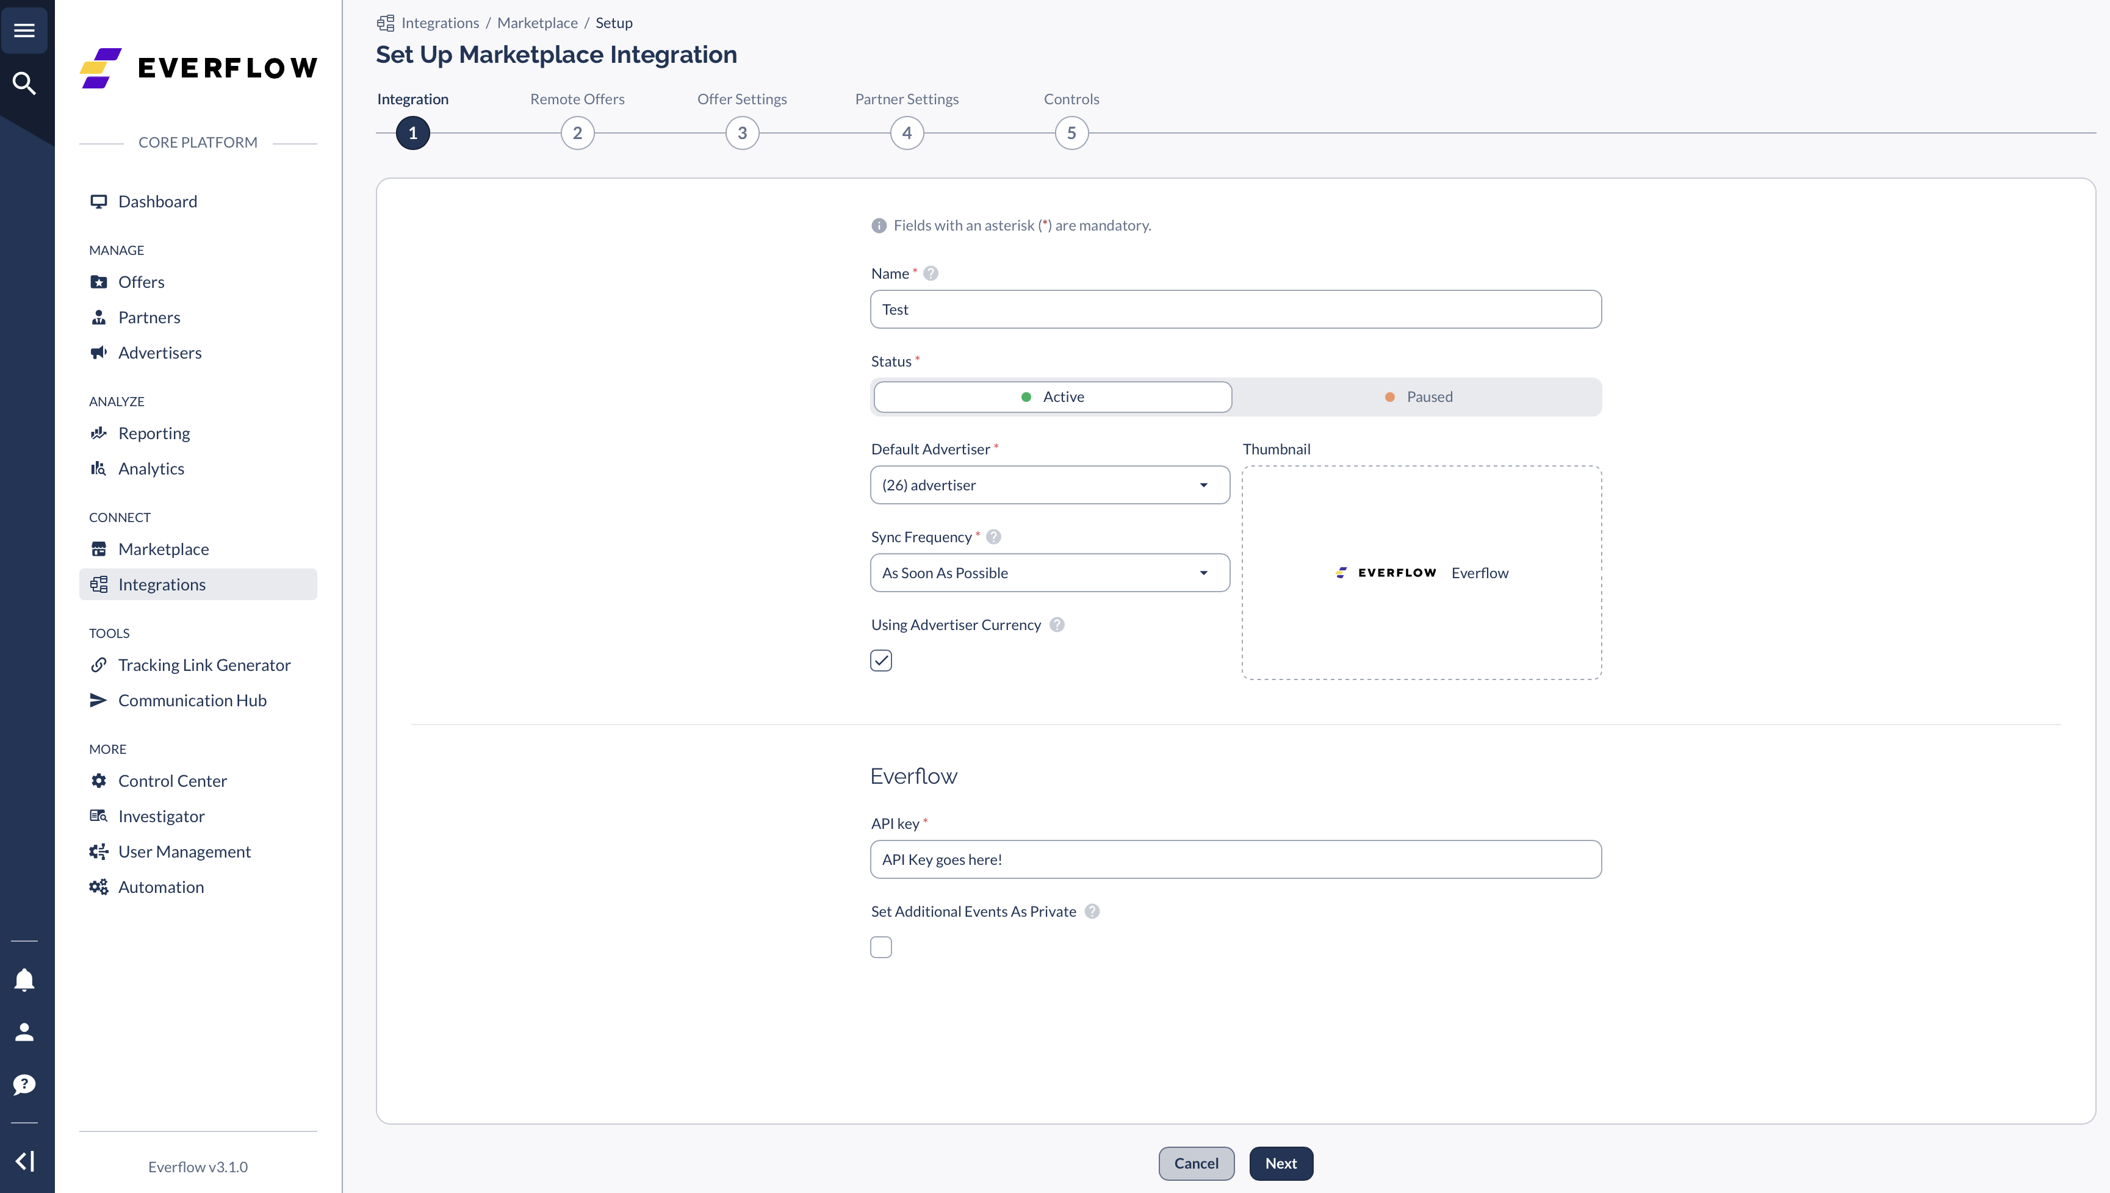Set status to Paused
The width and height of the screenshot is (2110, 1193).
point(1417,396)
